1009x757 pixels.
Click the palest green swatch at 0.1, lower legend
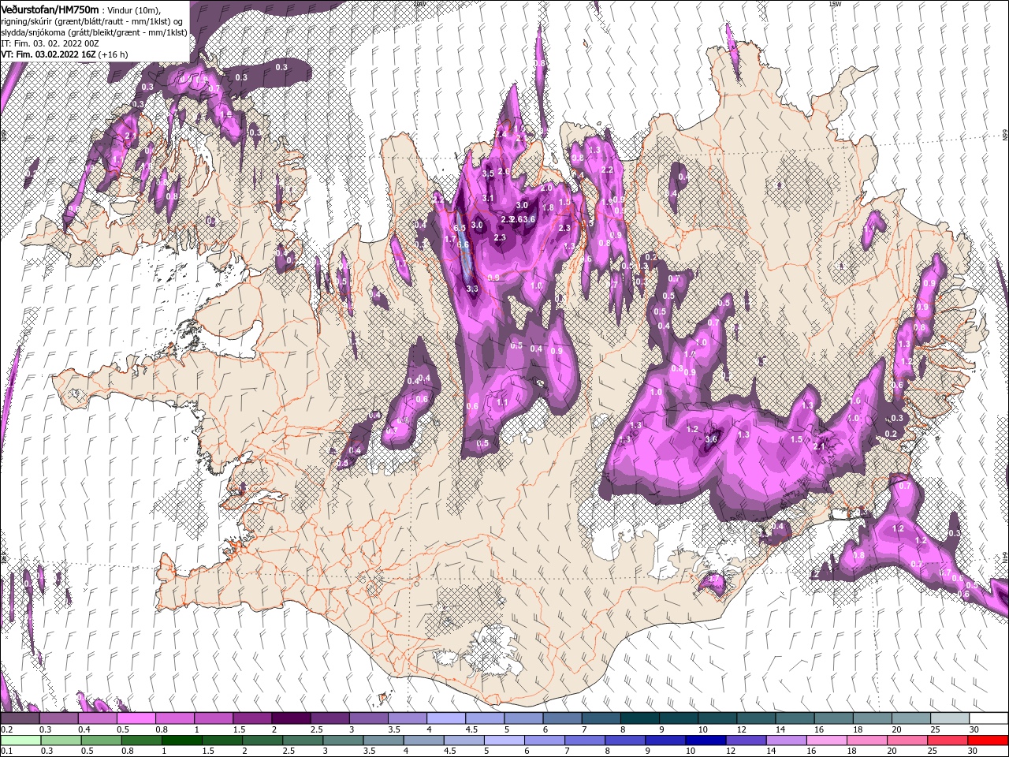tap(21, 740)
